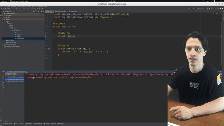Select Main class in project tree

click(17, 36)
